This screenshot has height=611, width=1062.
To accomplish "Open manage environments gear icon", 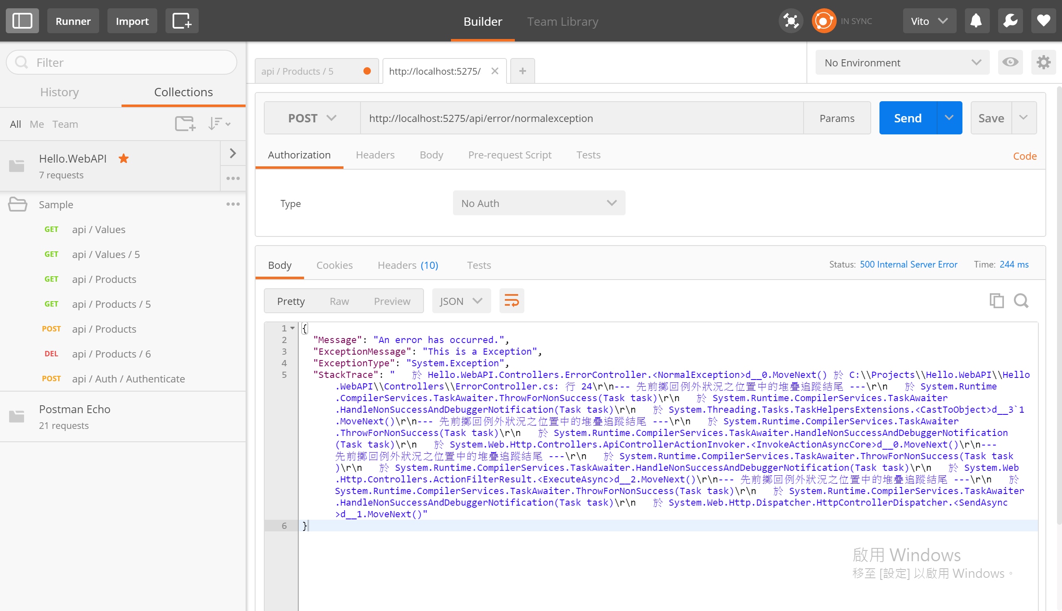I will [x=1043, y=63].
